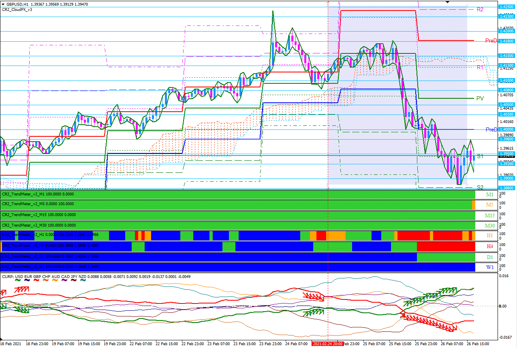Screen dimensions: 517x348
Task: Select the W1 timeframe label in trend meter
Action: (x=490, y=267)
